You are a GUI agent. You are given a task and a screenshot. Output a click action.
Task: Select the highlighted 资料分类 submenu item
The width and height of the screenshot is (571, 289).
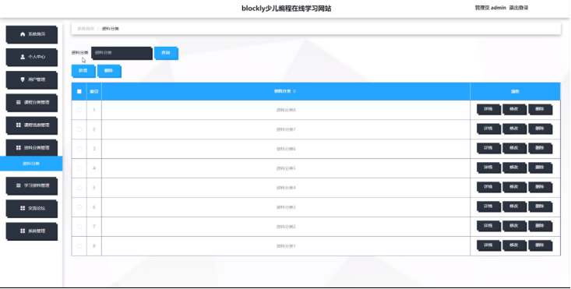point(31,164)
